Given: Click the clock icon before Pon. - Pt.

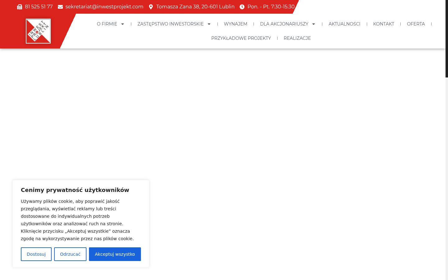Looking at the screenshot, I should click(242, 7).
